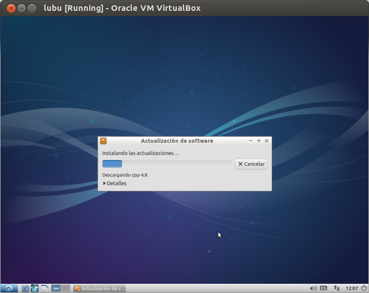Maximize the Actualización de software dialog
Viewport: 369px width, 293px height.
[259, 141]
